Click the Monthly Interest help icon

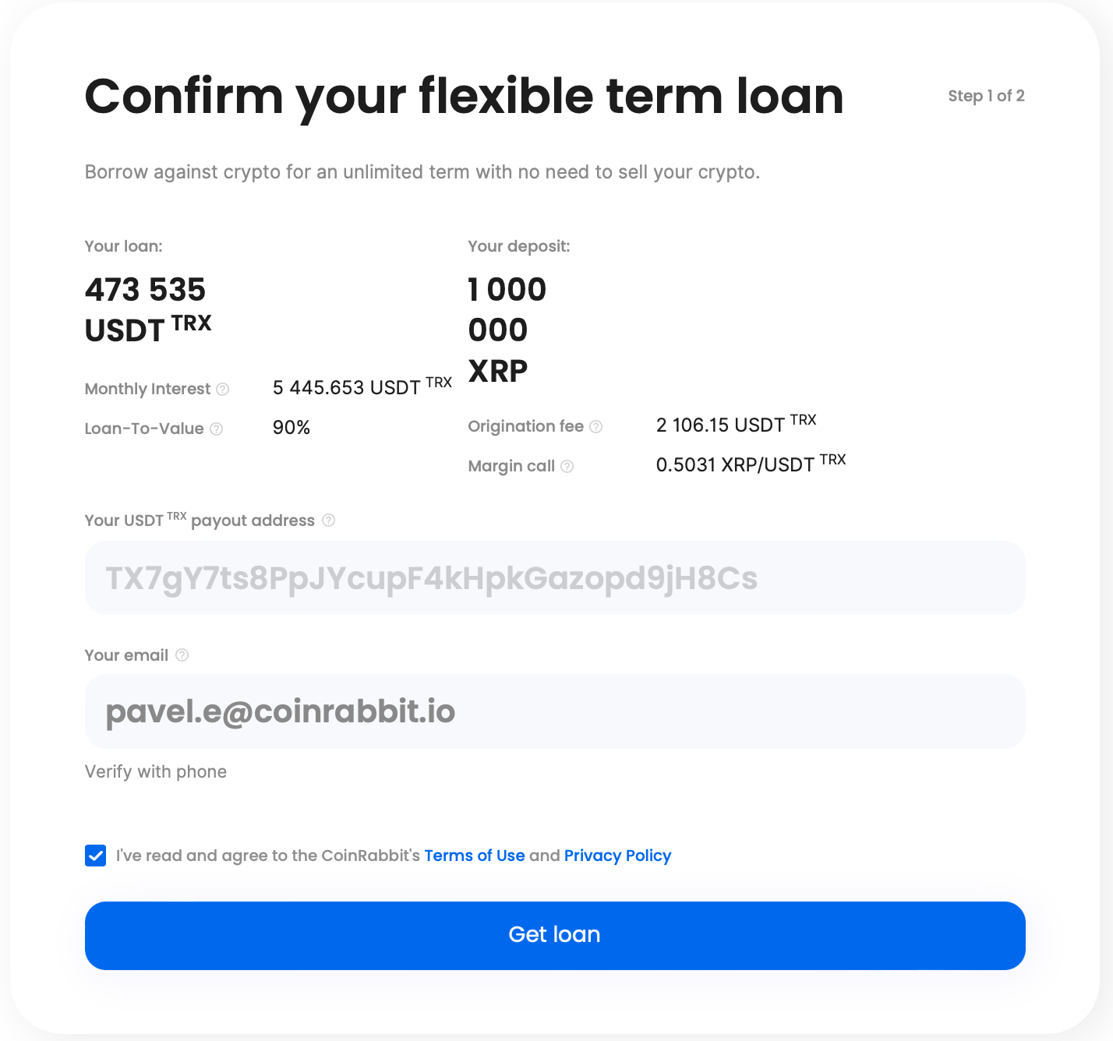223,389
